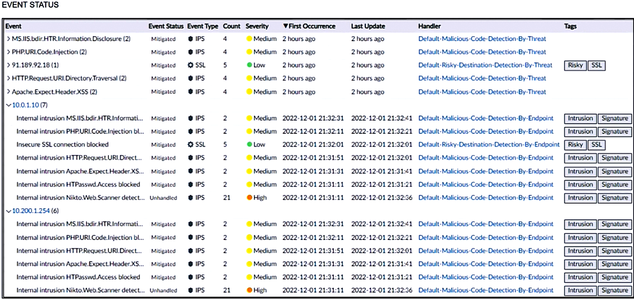Click the Risky tag on the 91.189.92.18 row
The image size is (634, 300).
(x=575, y=65)
